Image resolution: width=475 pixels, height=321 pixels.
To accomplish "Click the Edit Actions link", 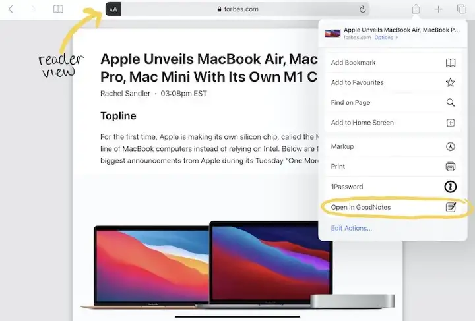I will [x=352, y=228].
